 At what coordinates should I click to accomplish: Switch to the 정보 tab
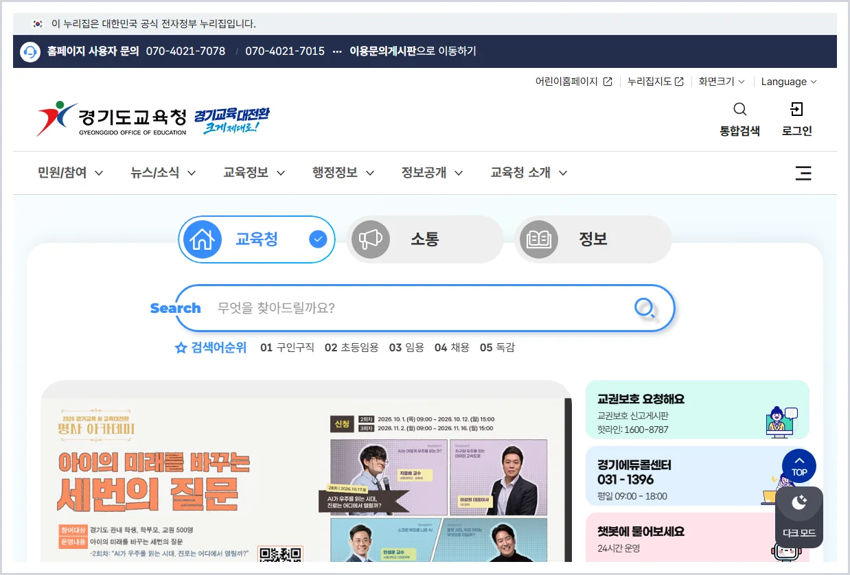point(593,239)
